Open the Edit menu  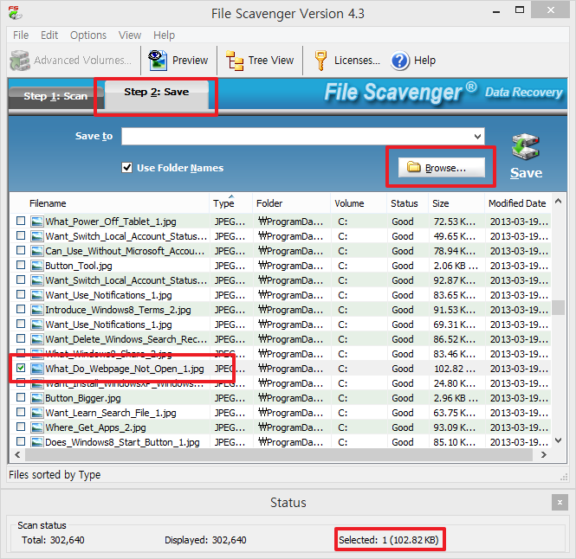[49, 35]
